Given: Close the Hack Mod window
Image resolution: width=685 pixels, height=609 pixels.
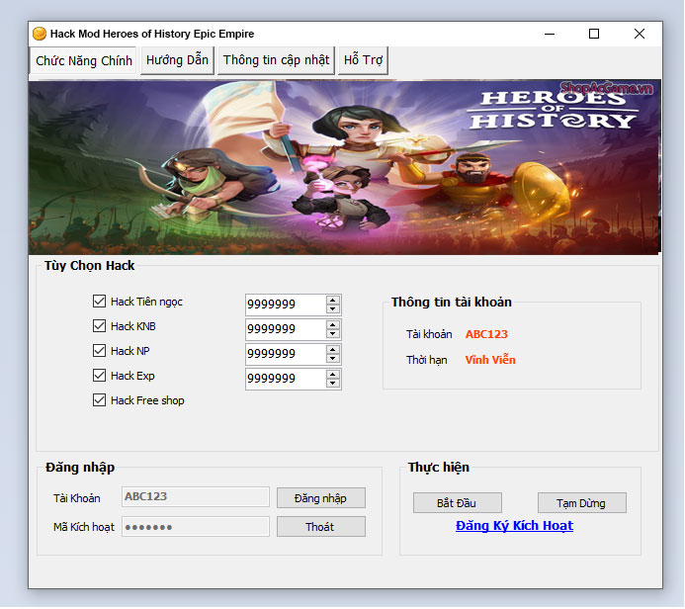Looking at the screenshot, I should (640, 34).
